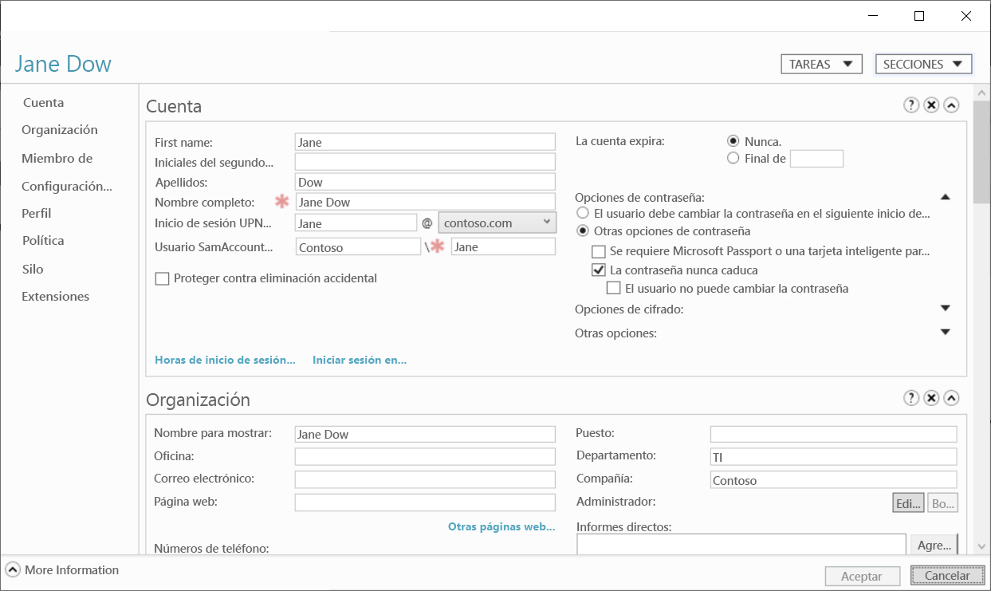Collapse the Cuenta section with its chevron icon
The image size is (991, 591).
pyautogui.click(x=951, y=104)
